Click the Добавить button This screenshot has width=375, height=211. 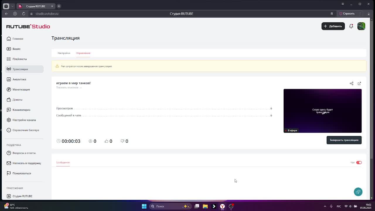pyautogui.click(x=333, y=26)
